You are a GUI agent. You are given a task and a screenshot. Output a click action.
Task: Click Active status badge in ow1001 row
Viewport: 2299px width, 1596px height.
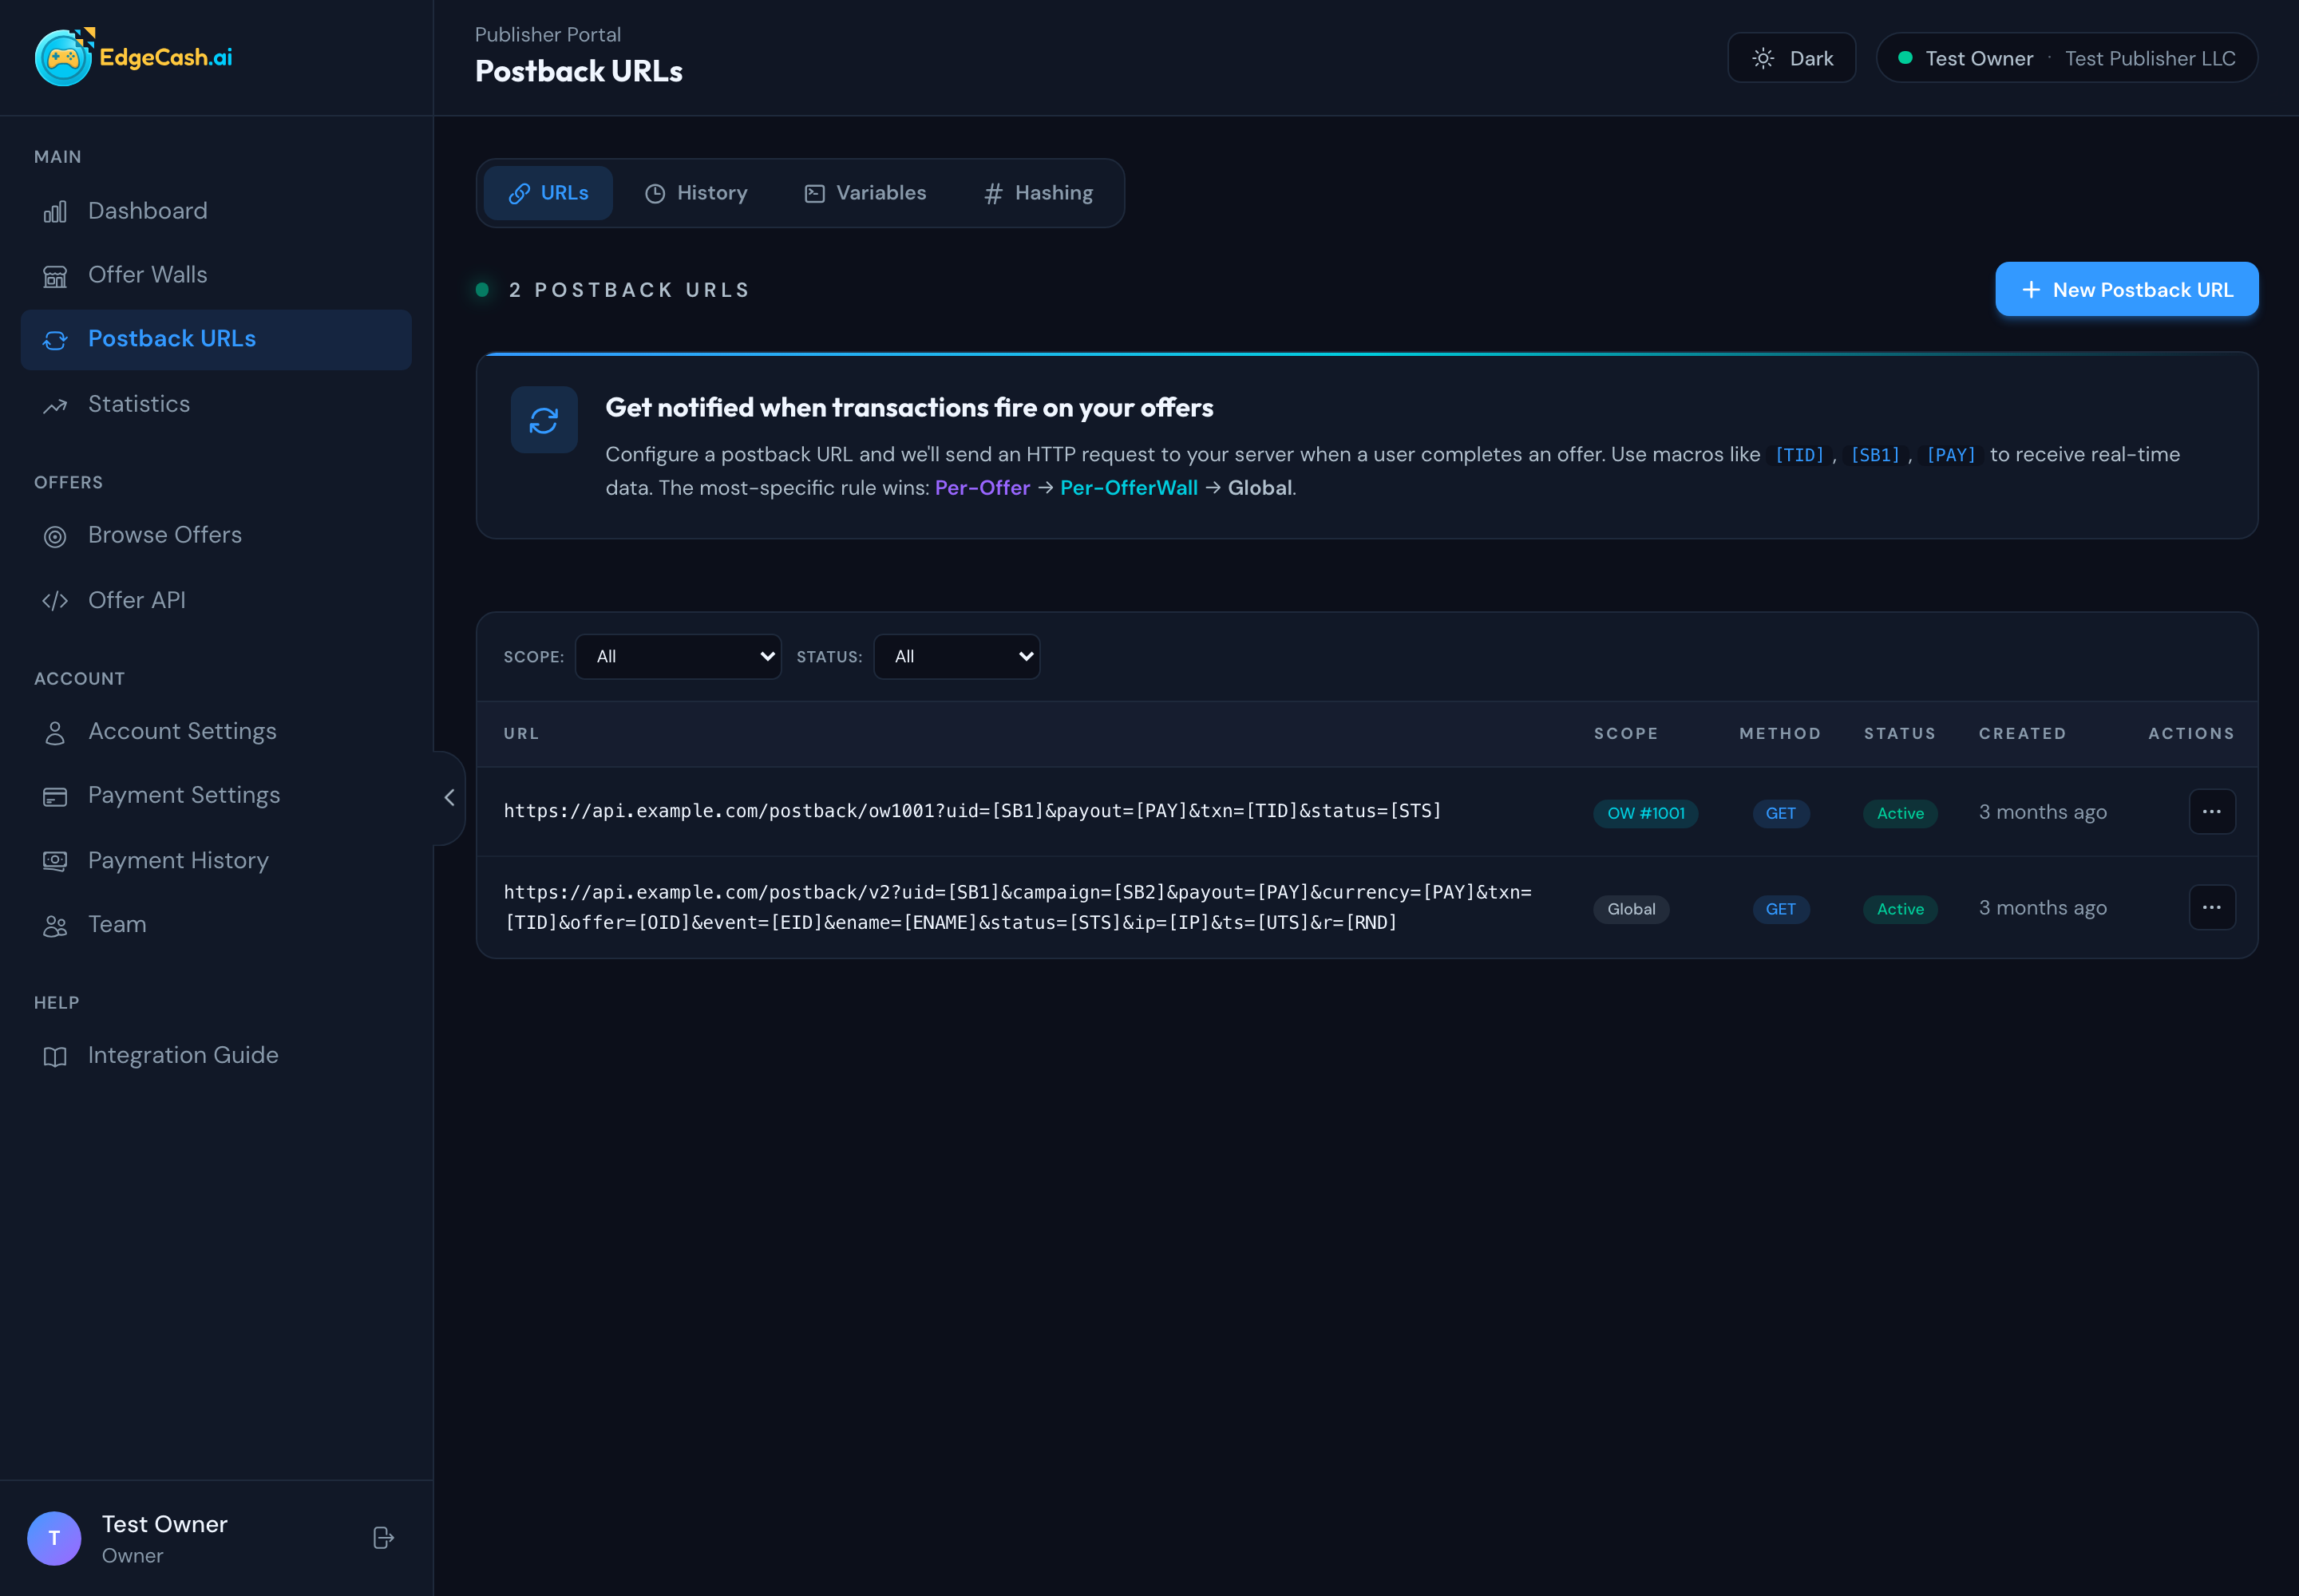(x=1901, y=813)
